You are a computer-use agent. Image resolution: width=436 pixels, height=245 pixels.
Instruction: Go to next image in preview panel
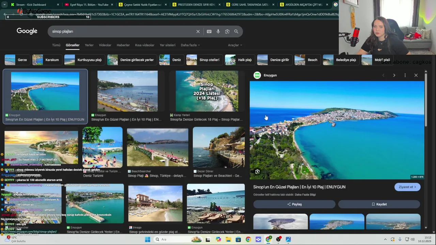(394, 75)
